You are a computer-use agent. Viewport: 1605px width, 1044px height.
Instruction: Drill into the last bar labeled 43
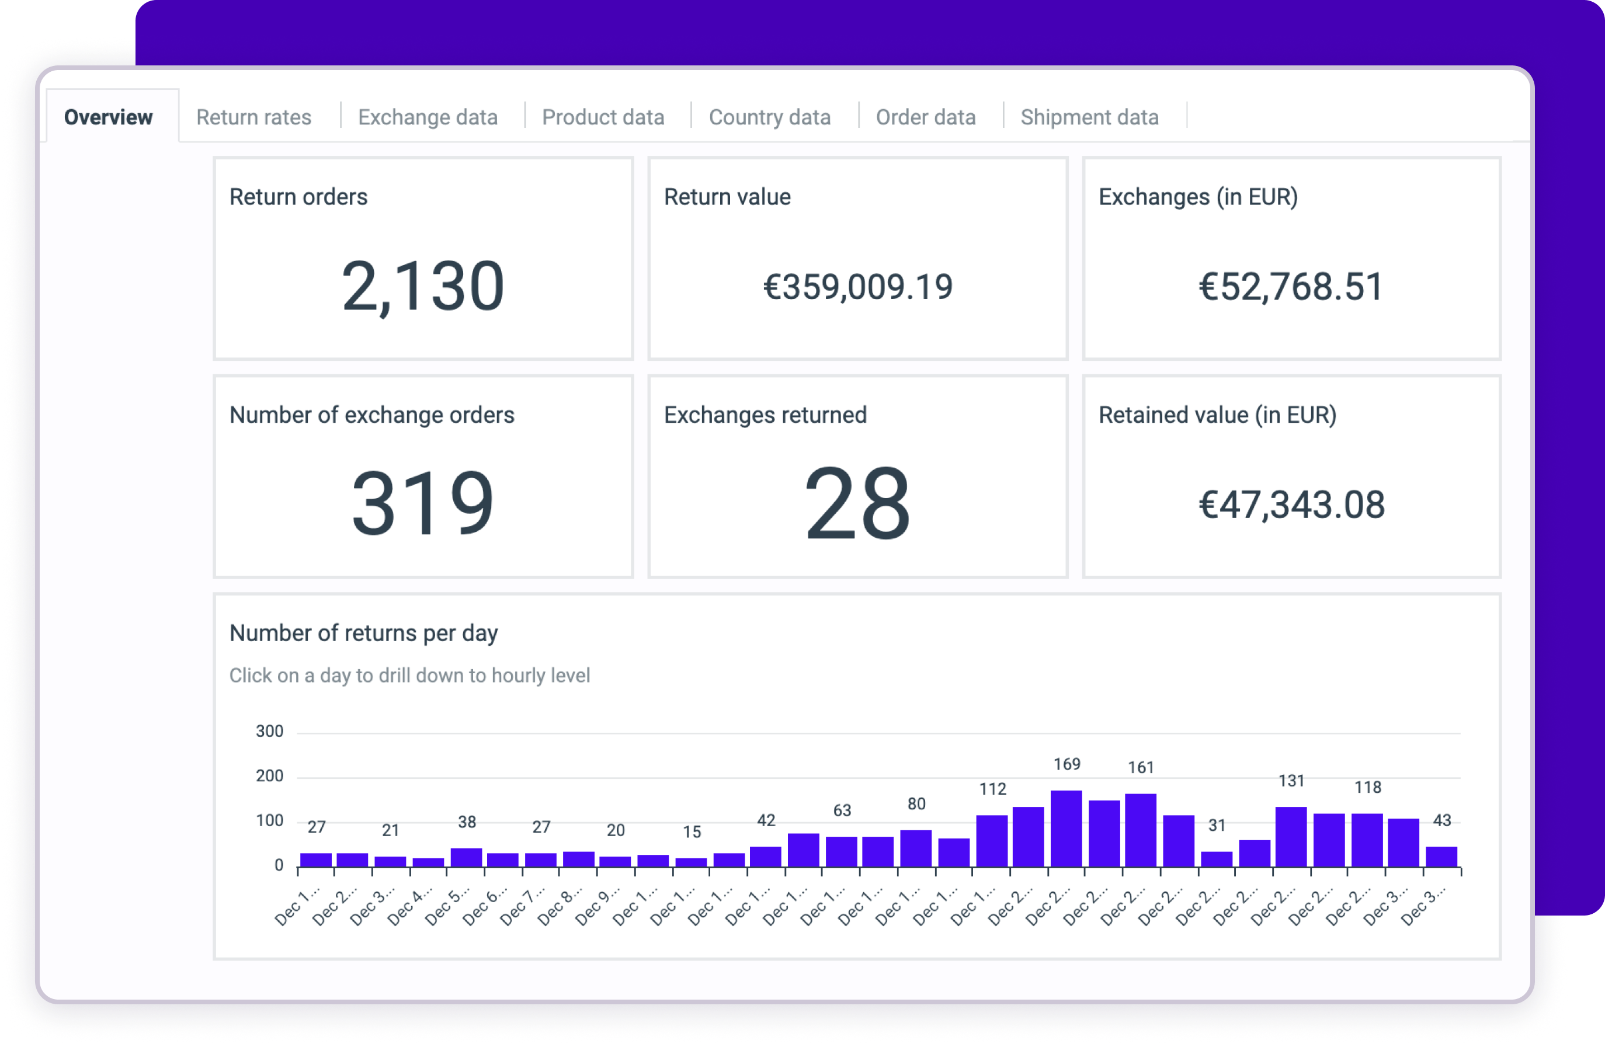click(x=1441, y=857)
